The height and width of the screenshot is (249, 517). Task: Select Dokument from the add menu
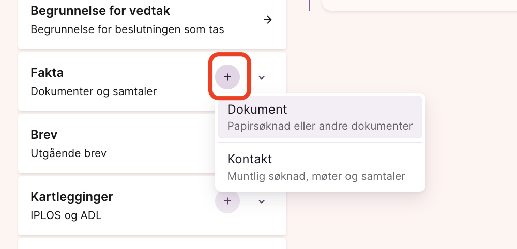tap(257, 110)
